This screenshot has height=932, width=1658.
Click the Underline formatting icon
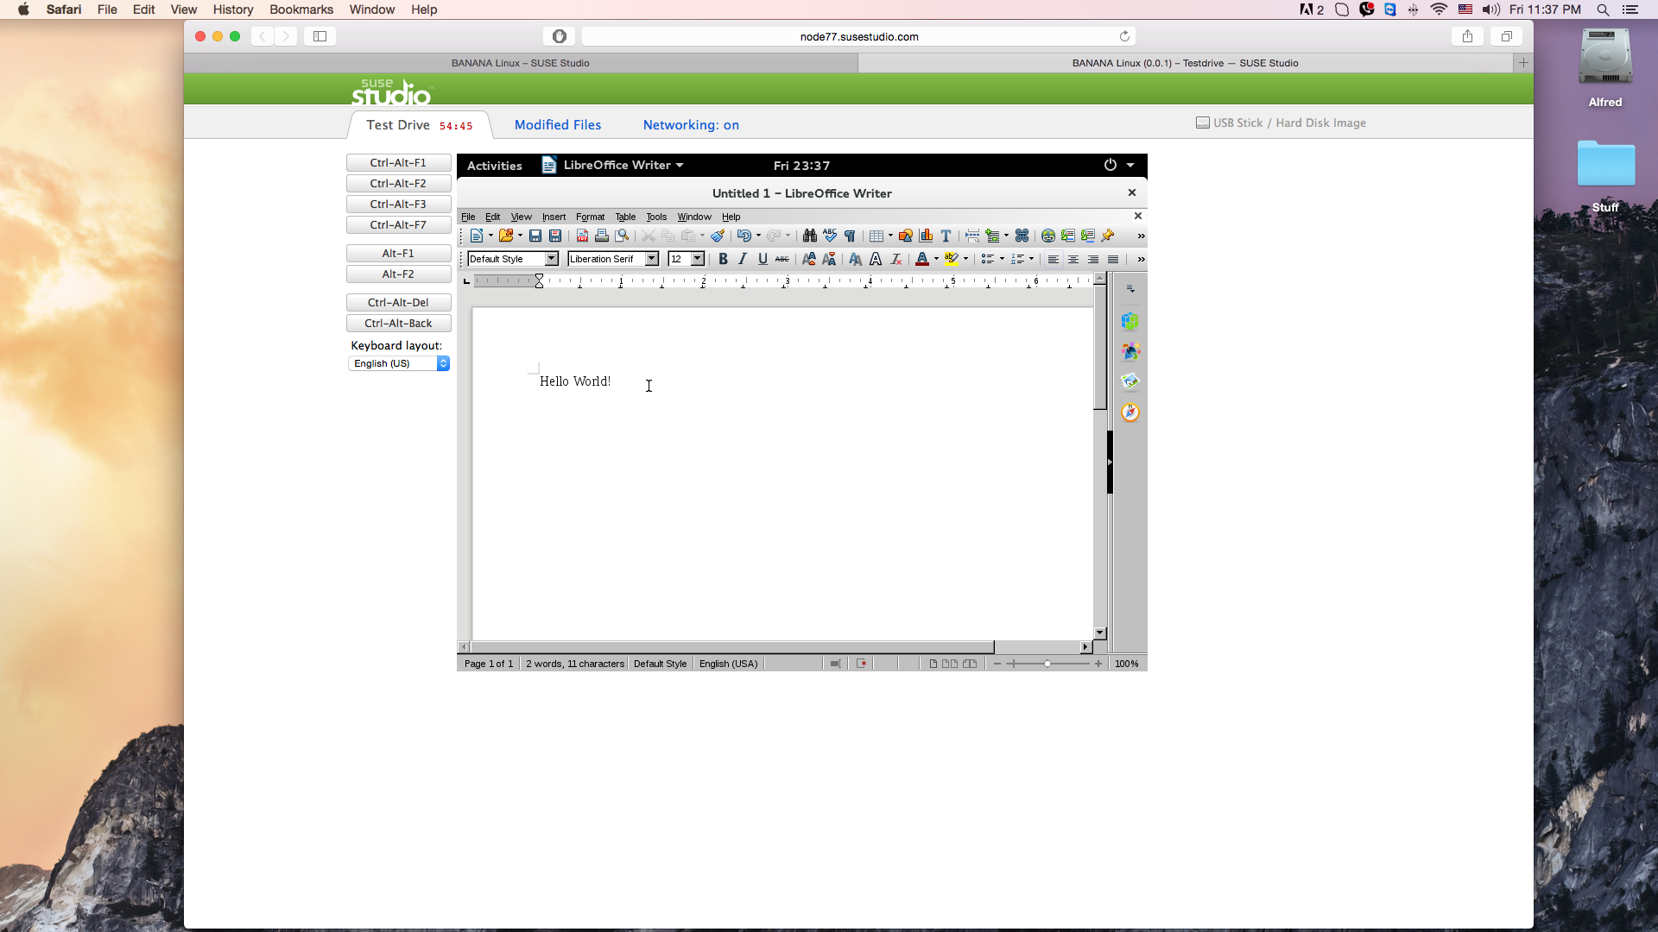[x=761, y=260]
